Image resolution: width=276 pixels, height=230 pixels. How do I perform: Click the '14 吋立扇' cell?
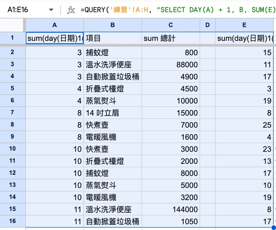(113, 113)
